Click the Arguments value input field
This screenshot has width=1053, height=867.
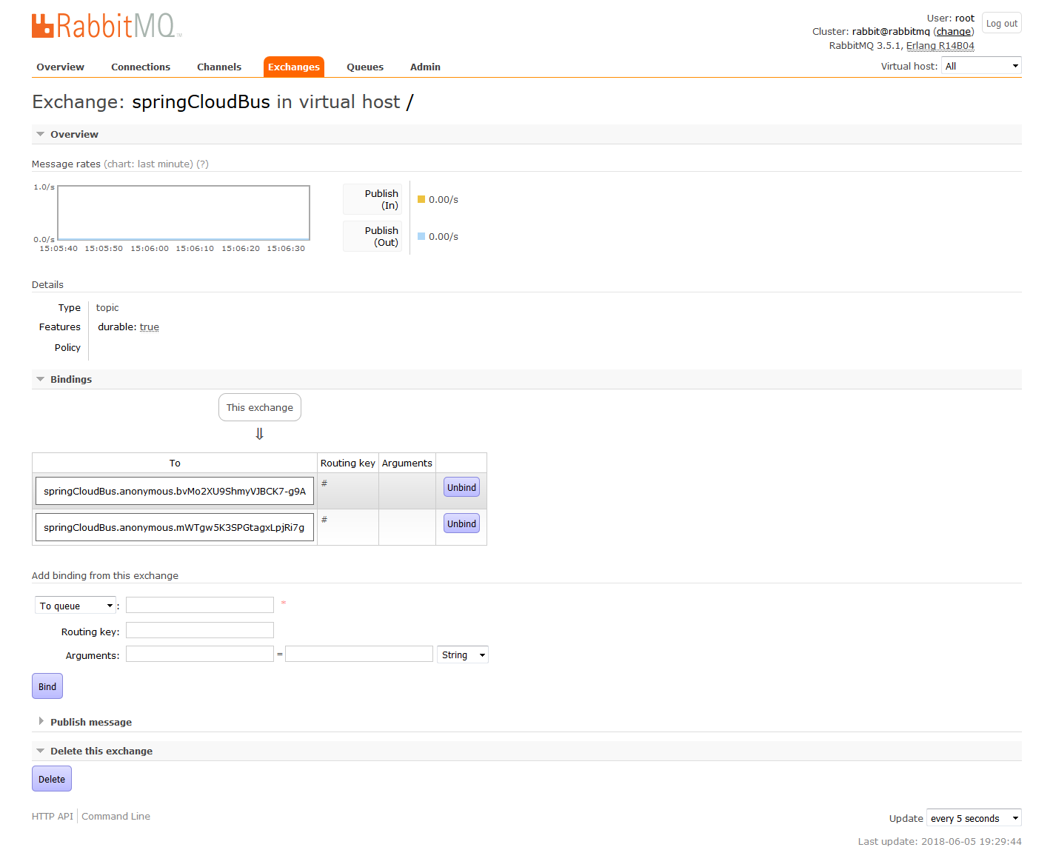(359, 654)
